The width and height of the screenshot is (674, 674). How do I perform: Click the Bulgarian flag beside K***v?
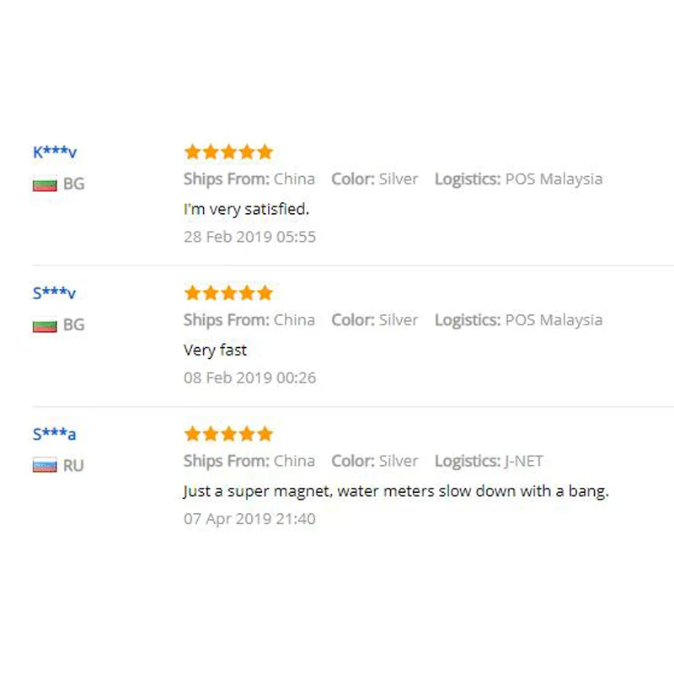(x=45, y=185)
